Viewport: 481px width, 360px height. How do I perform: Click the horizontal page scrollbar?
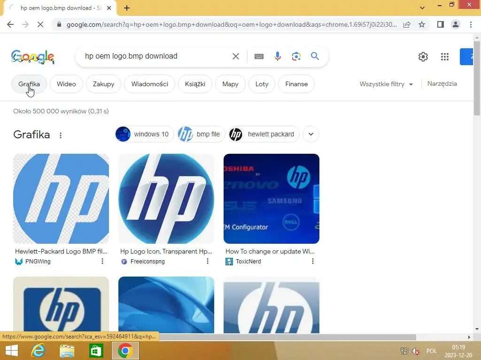pos(287,337)
